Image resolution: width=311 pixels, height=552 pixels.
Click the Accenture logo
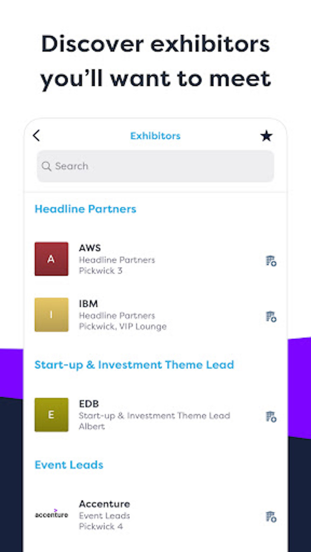[51, 515]
